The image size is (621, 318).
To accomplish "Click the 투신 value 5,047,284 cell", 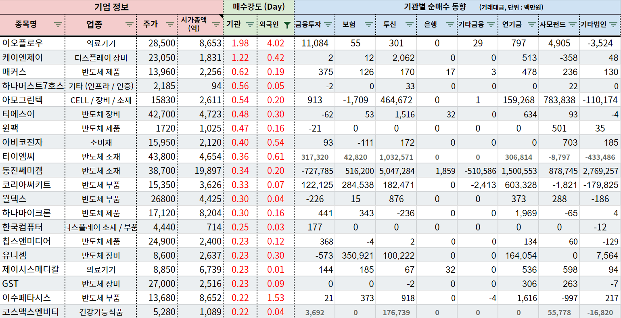I will (x=396, y=170).
